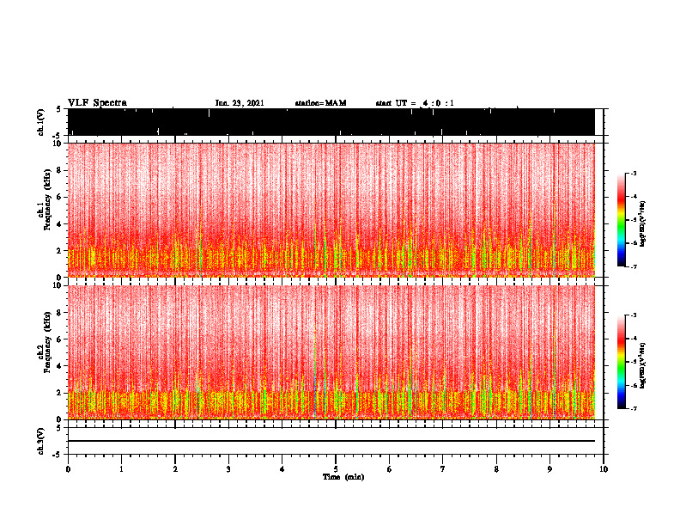Click the "station=MAM" header label

320,103
